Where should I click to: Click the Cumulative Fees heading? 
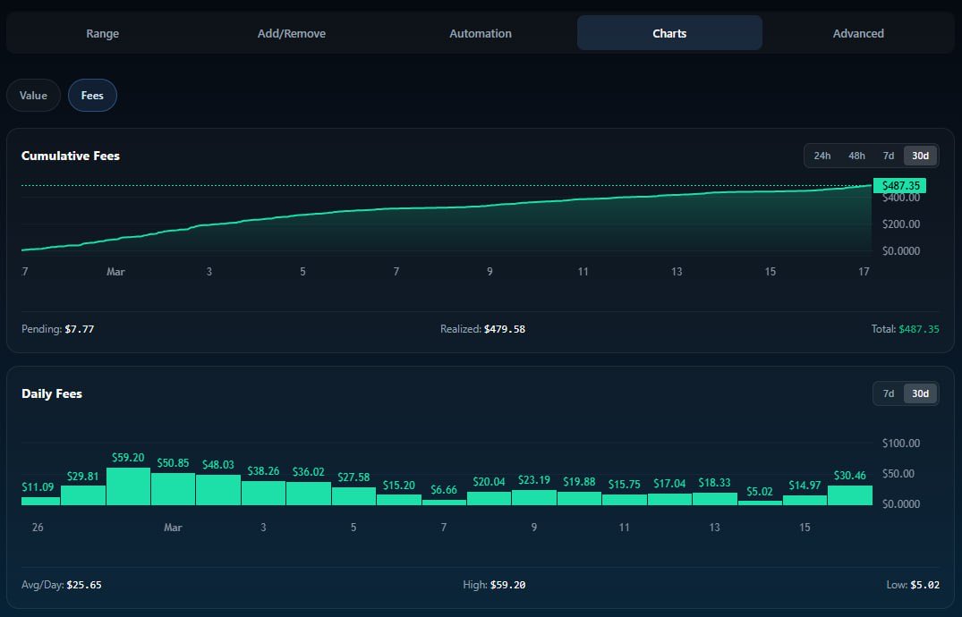click(x=71, y=156)
